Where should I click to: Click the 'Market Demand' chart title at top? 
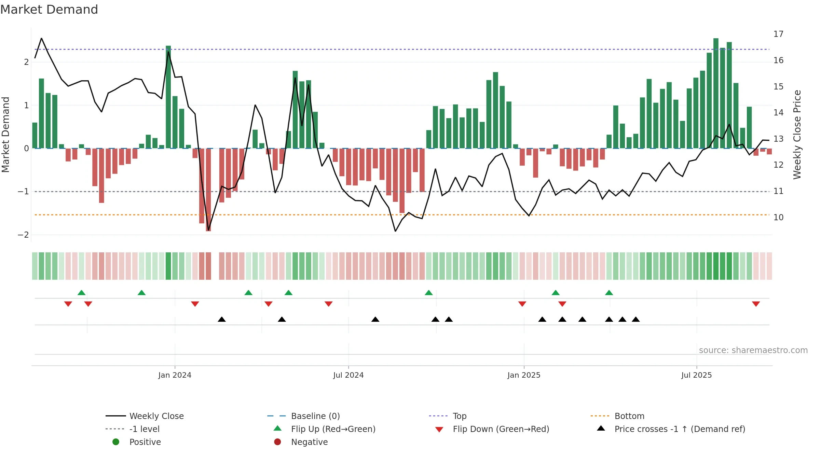(x=49, y=10)
